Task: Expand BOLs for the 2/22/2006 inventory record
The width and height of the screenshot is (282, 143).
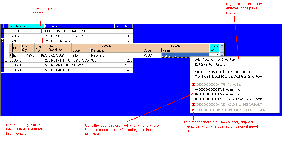Action: tap(15, 56)
